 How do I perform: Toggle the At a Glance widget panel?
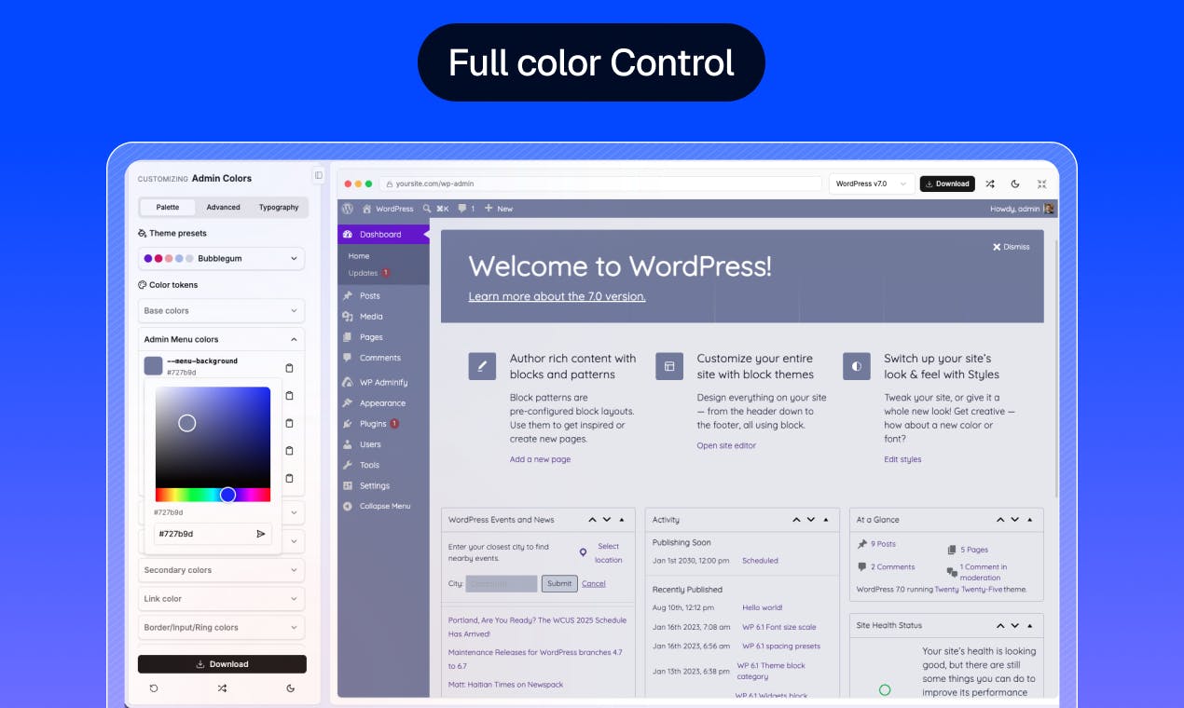(1030, 520)
